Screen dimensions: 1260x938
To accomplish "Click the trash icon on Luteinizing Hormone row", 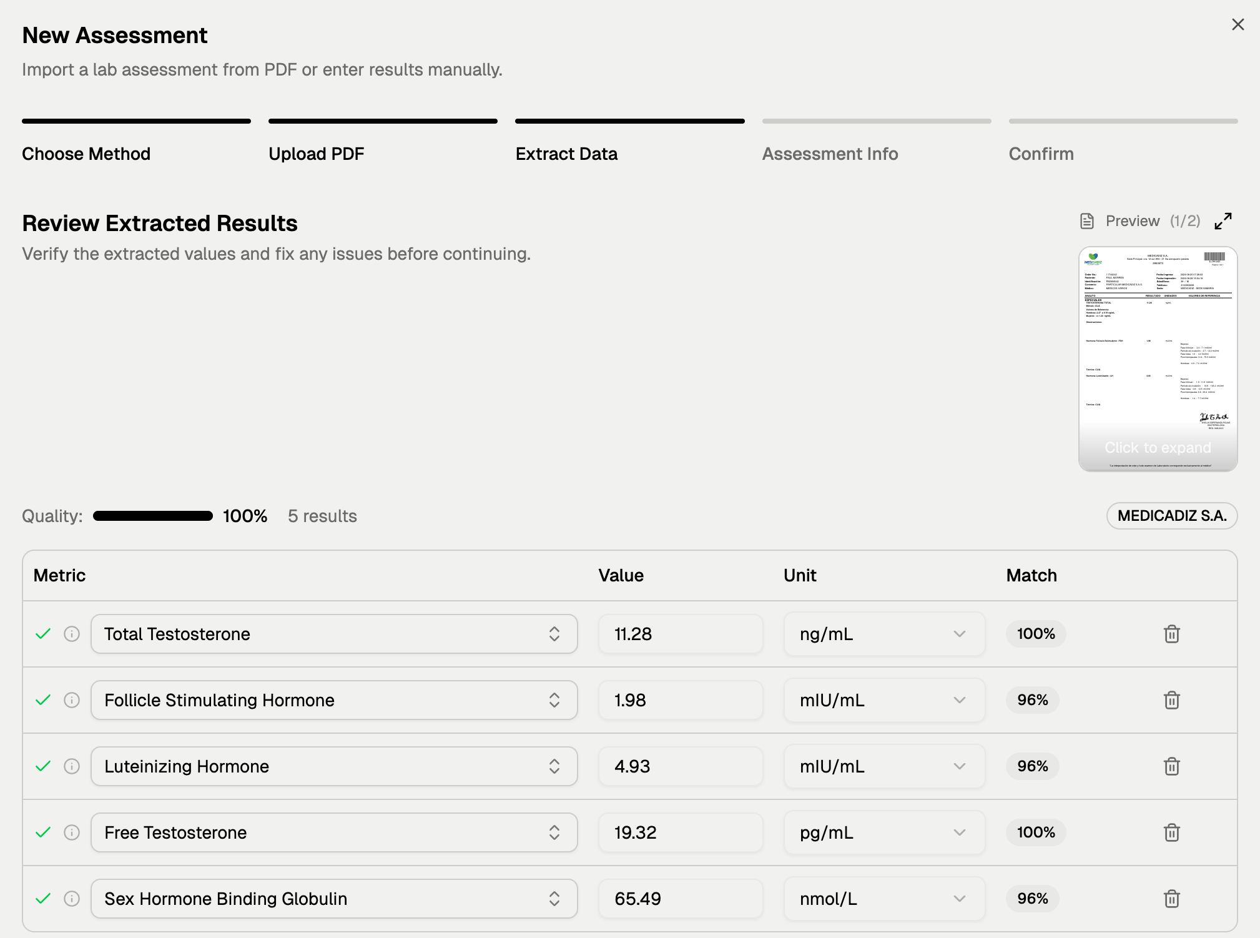I will tap(1172, 766).
